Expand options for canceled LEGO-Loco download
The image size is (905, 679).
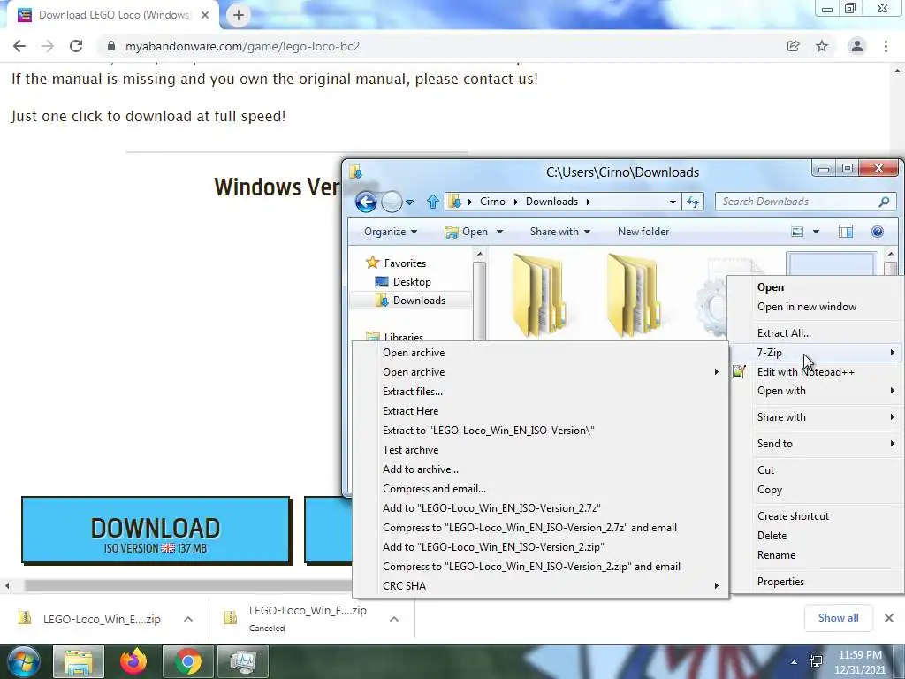pos(394,619)
